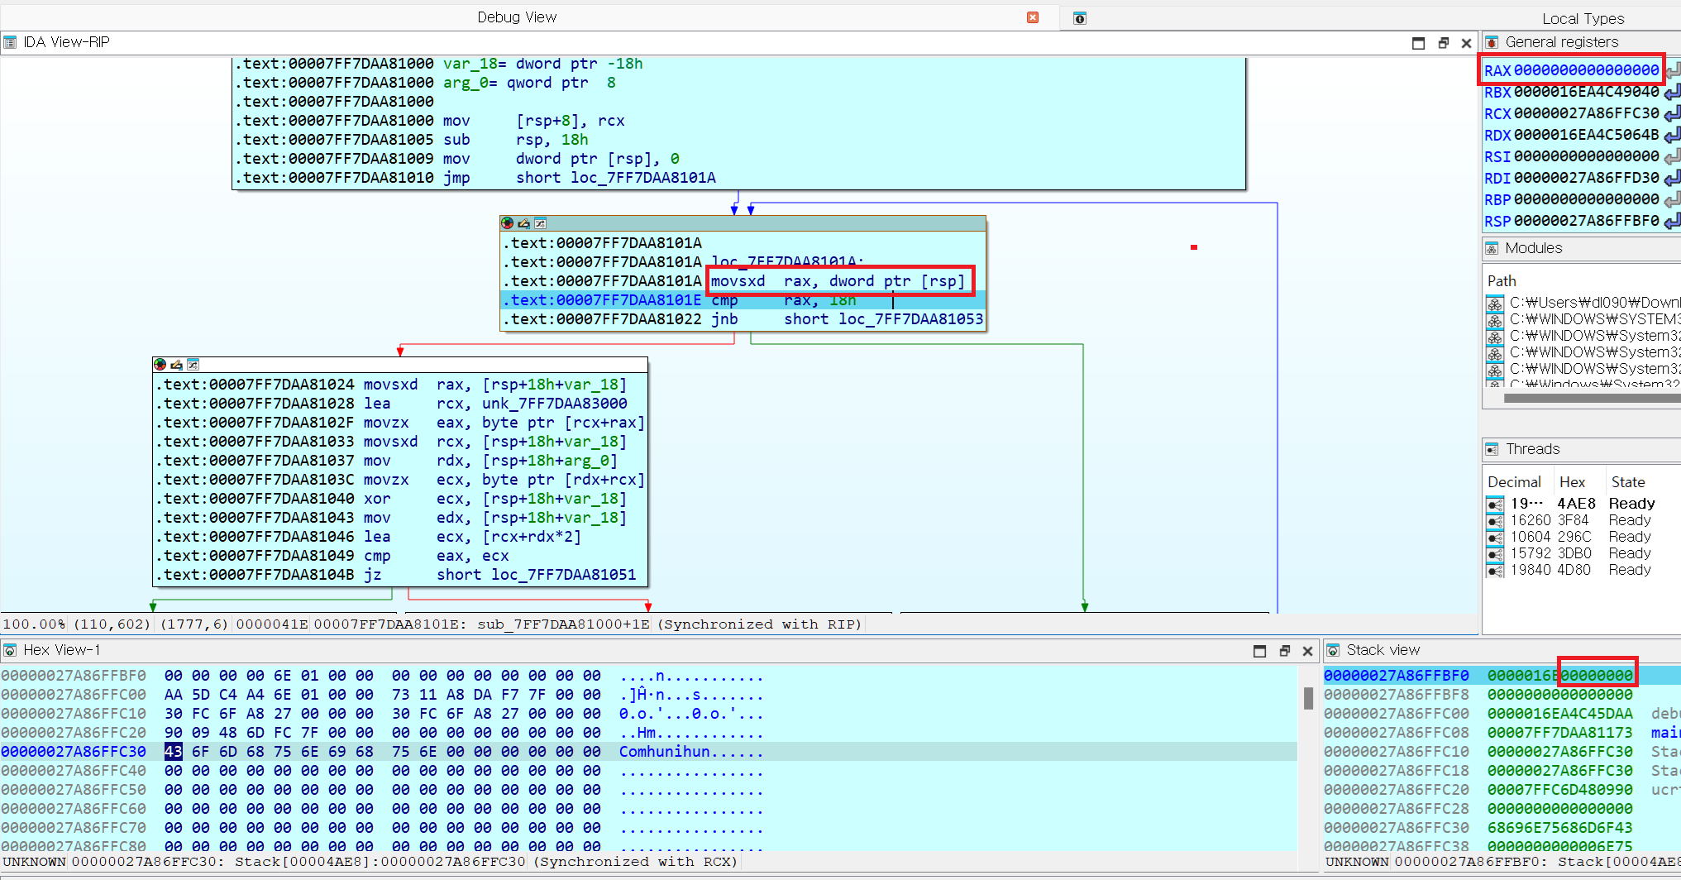Screen dimensions: 1681x880
Task: Click stack value 68696E75686D6F43
Action: (x=1559, y=828)
